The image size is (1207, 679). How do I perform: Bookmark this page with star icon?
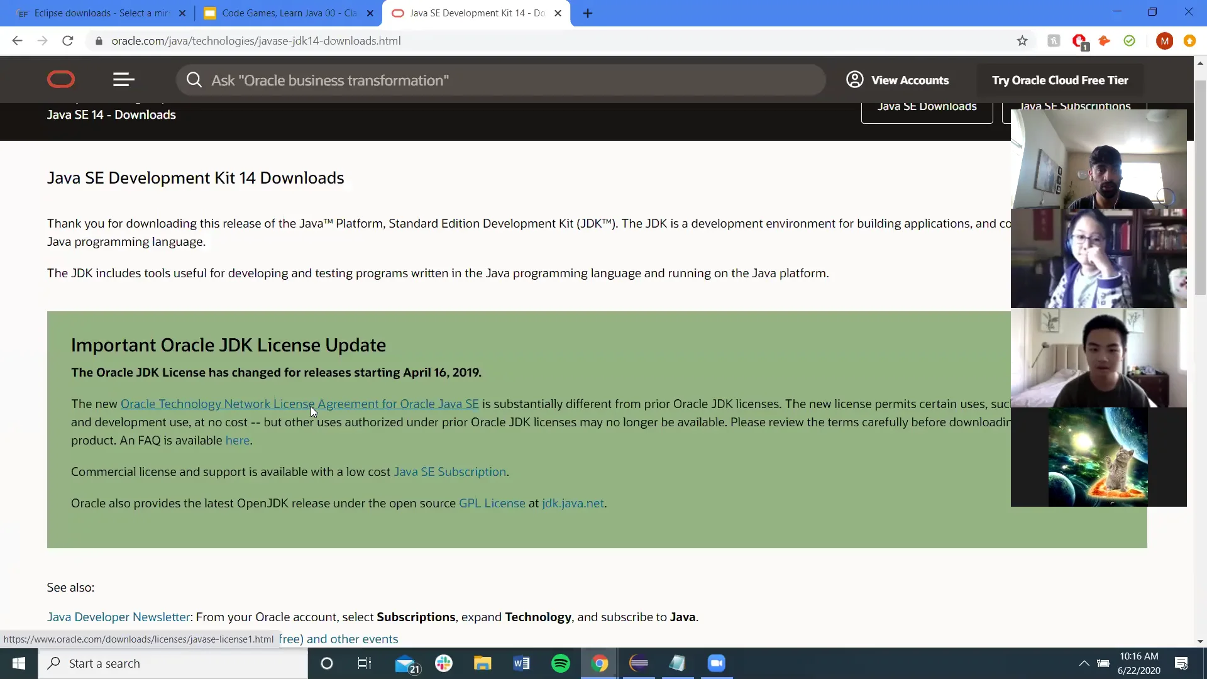click(x=1022, y=41)
